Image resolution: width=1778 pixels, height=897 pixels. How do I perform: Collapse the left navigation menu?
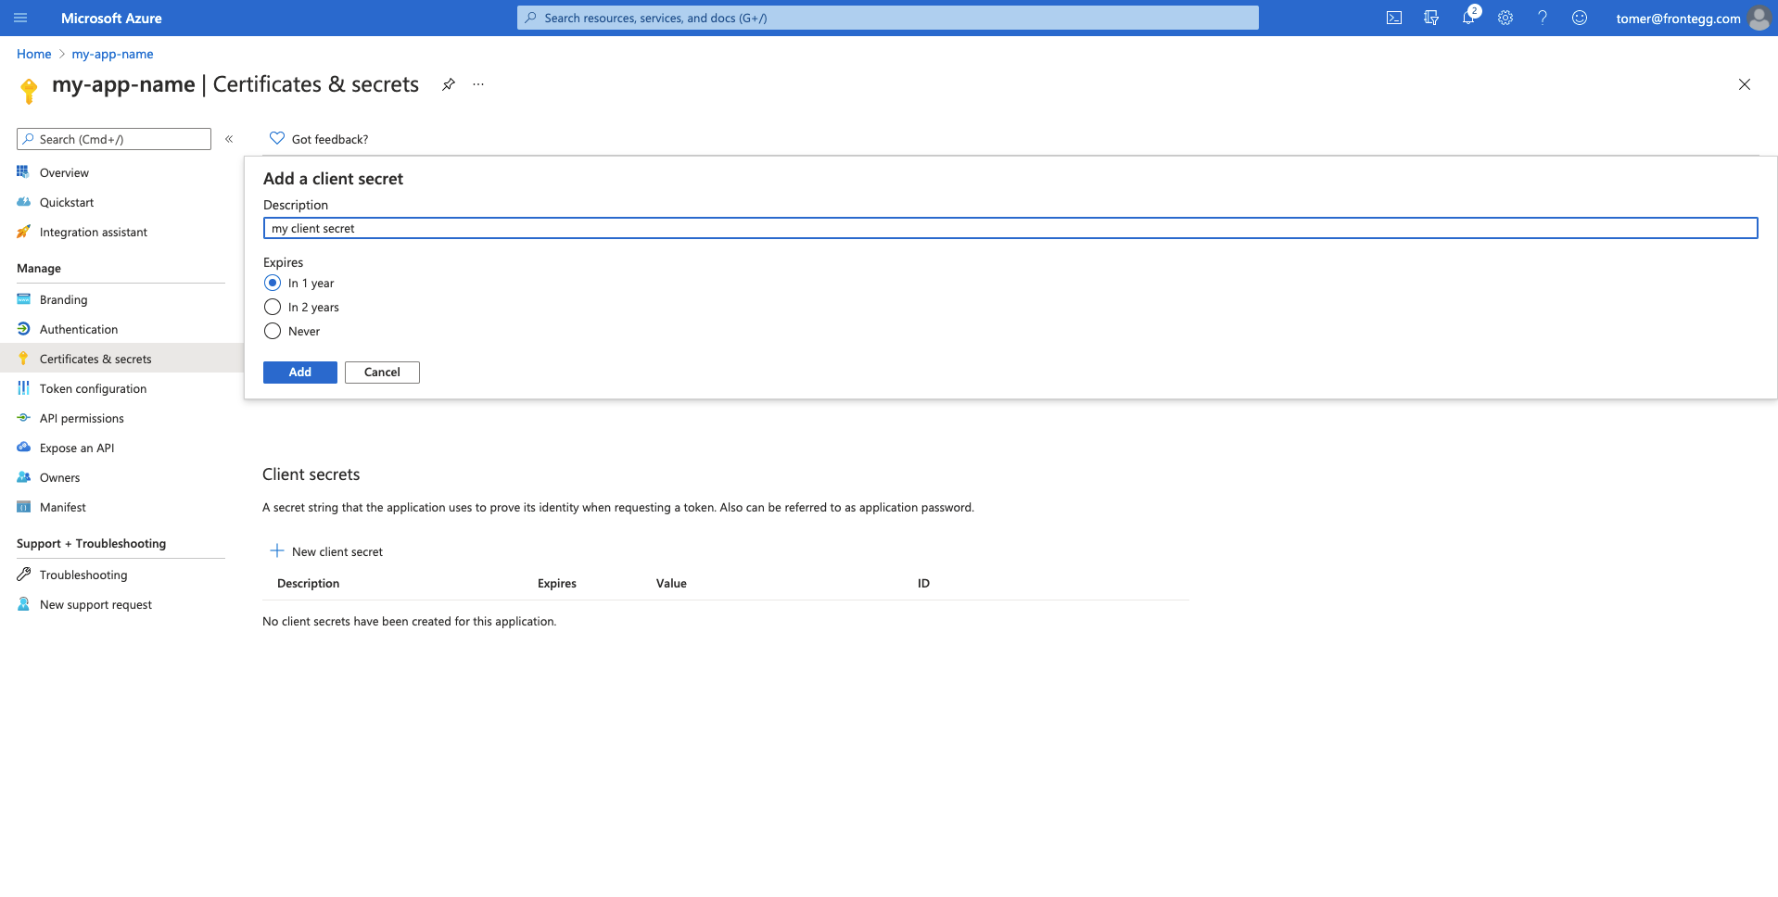tap(229, 139)
